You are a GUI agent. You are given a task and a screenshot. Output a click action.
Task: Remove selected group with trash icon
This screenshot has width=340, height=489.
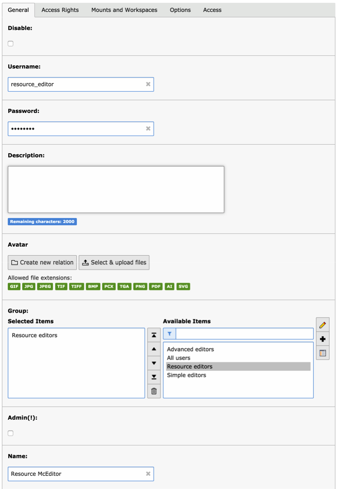154,391
